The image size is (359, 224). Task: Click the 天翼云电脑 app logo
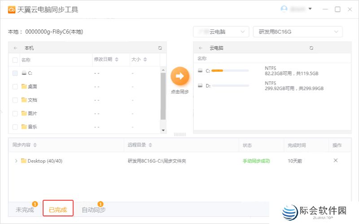[x=12, y=10]
